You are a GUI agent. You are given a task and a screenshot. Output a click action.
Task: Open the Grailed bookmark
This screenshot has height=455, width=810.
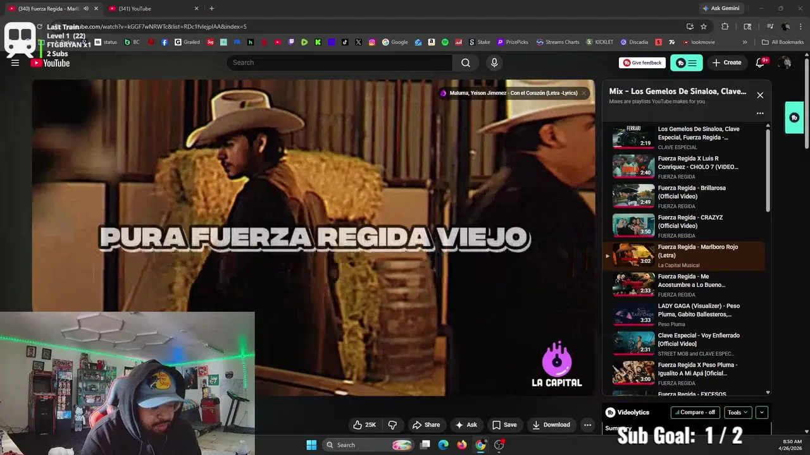click(x=187, y=42)
